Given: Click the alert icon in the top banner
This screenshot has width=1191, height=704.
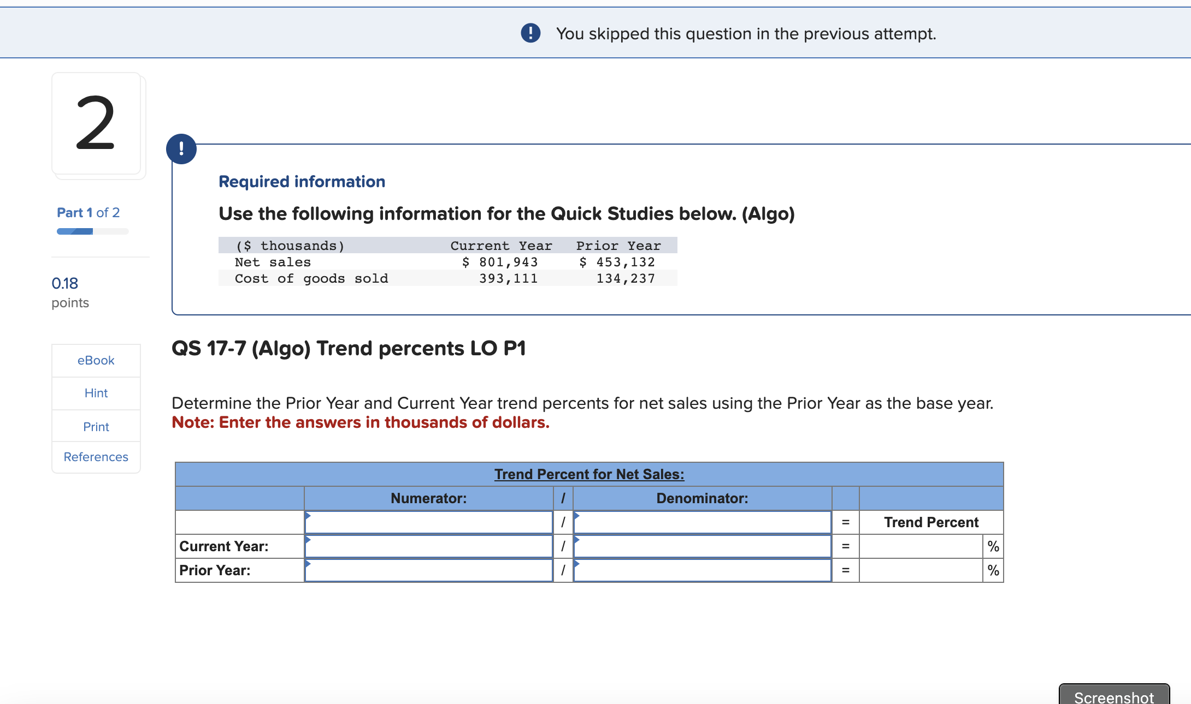Looking at the screenshot, I should click(x=530, y=33).
